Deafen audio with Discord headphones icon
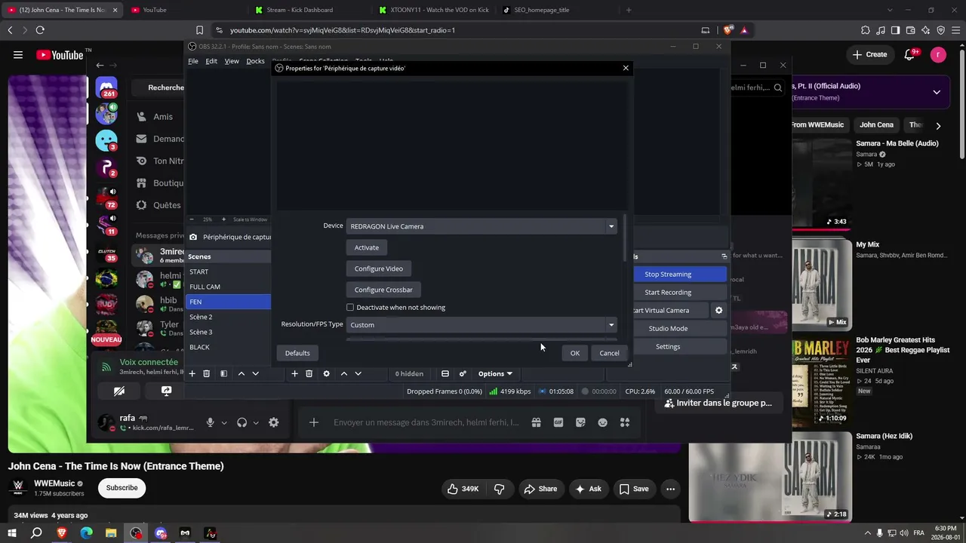The image size is (966, 543). 241,422
